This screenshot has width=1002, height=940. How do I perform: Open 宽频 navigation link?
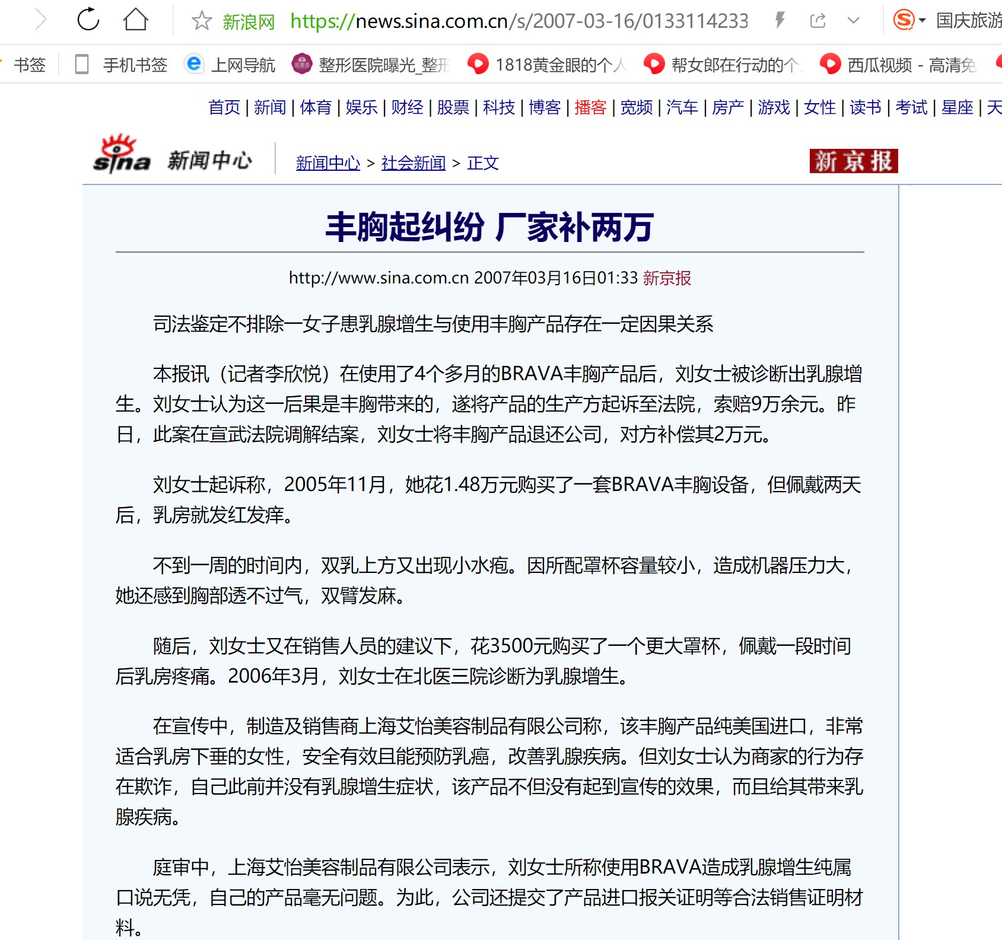(x=637, y=107)
